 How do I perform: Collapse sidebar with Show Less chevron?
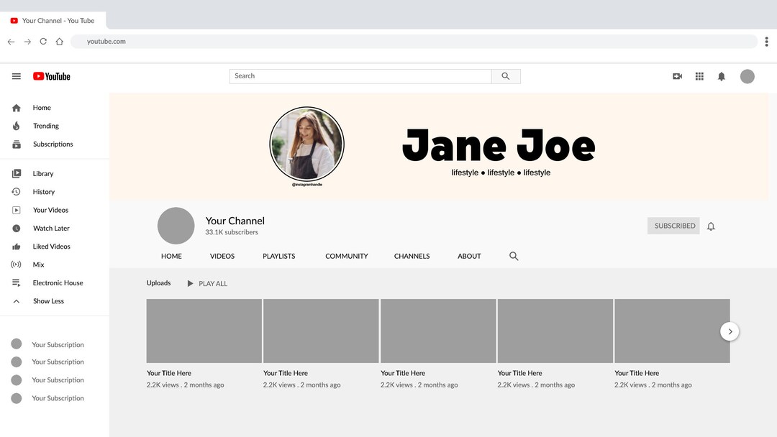coord(16,300)
